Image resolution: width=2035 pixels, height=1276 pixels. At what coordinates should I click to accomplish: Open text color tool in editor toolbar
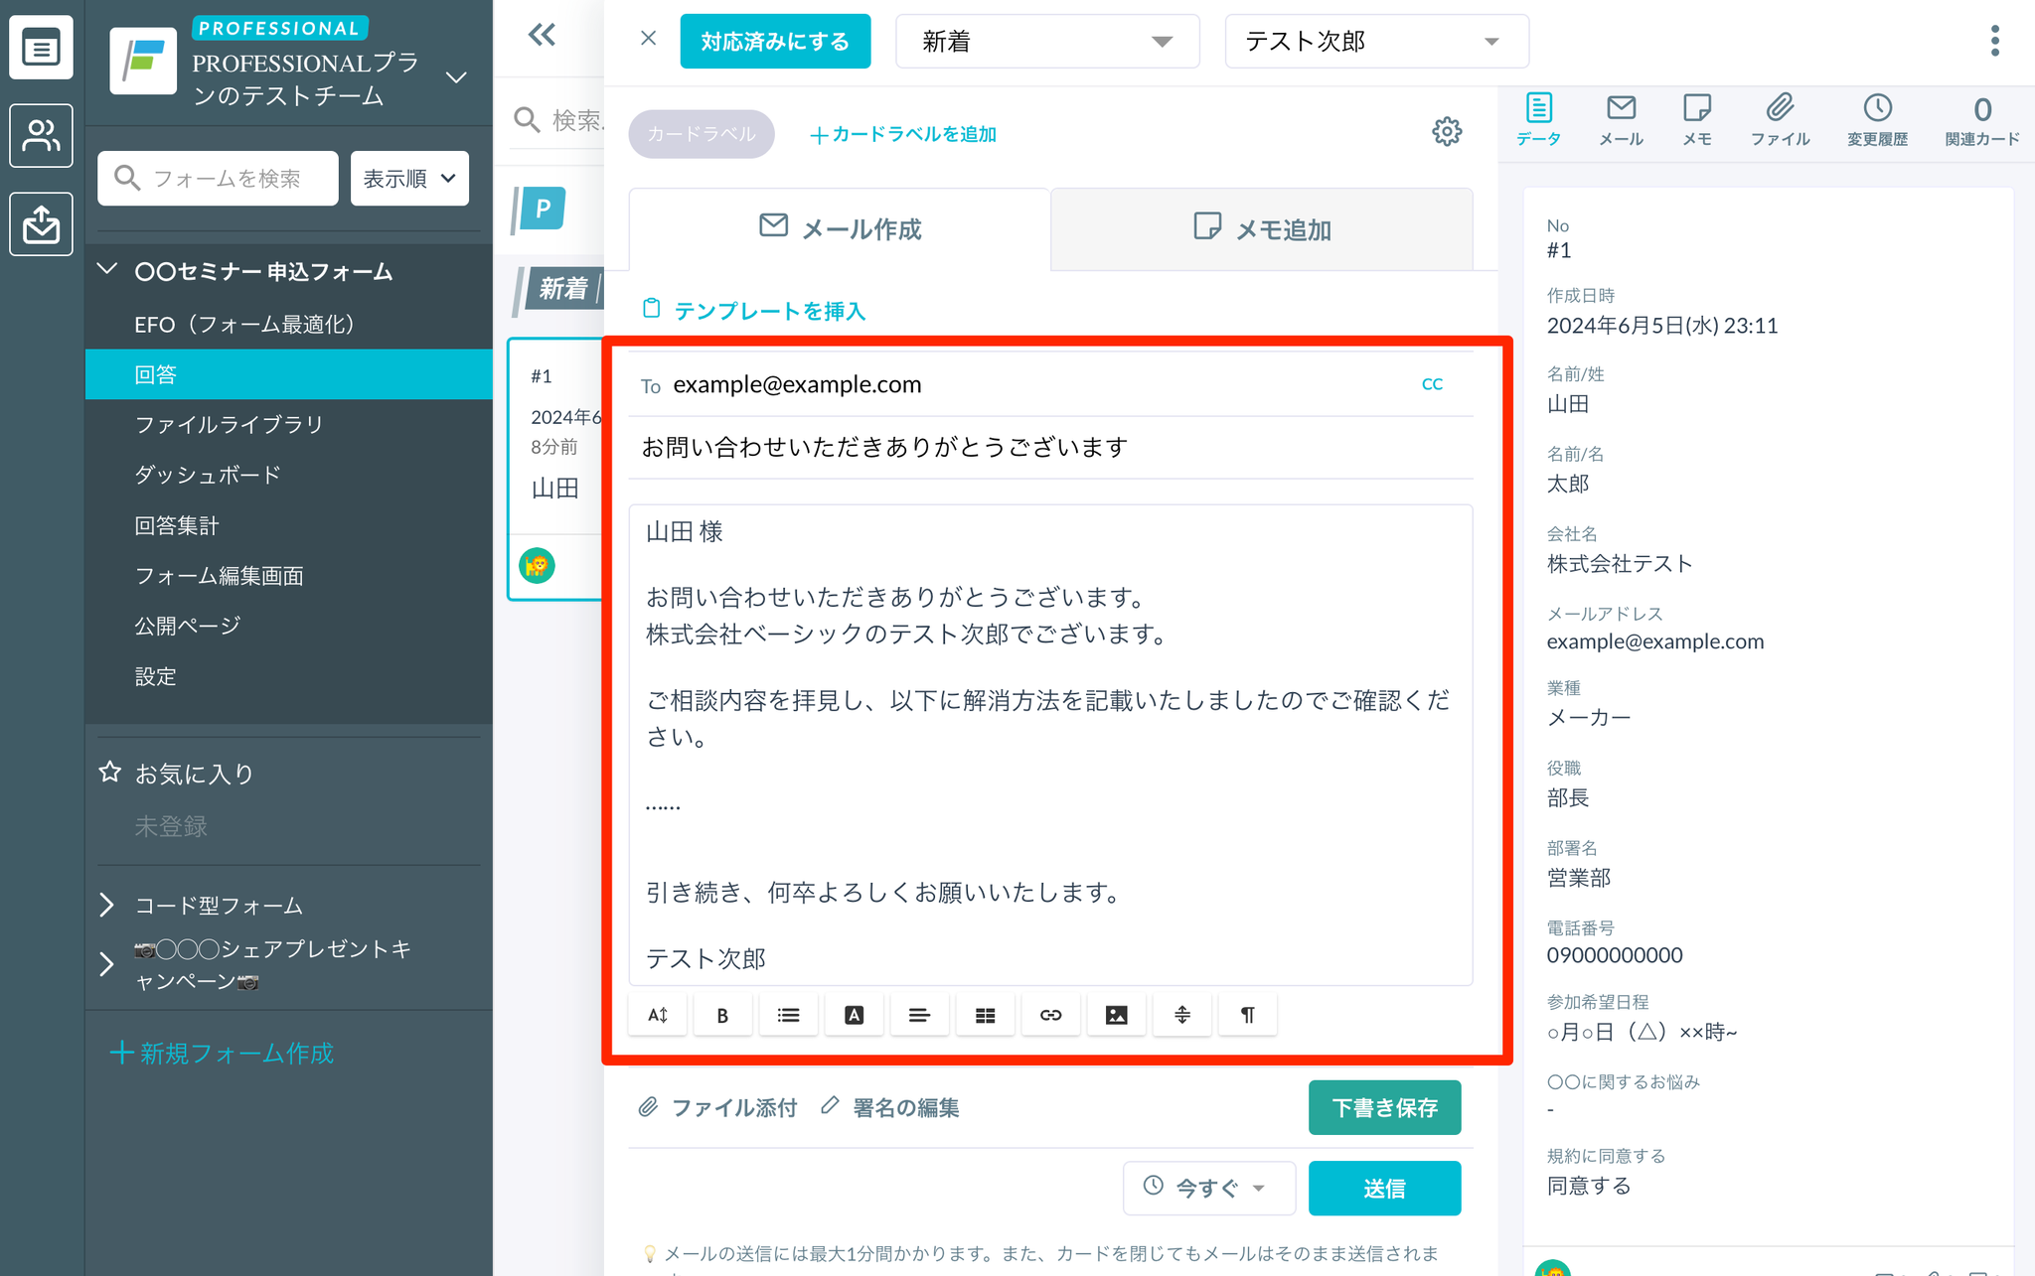coord(854,1015)
